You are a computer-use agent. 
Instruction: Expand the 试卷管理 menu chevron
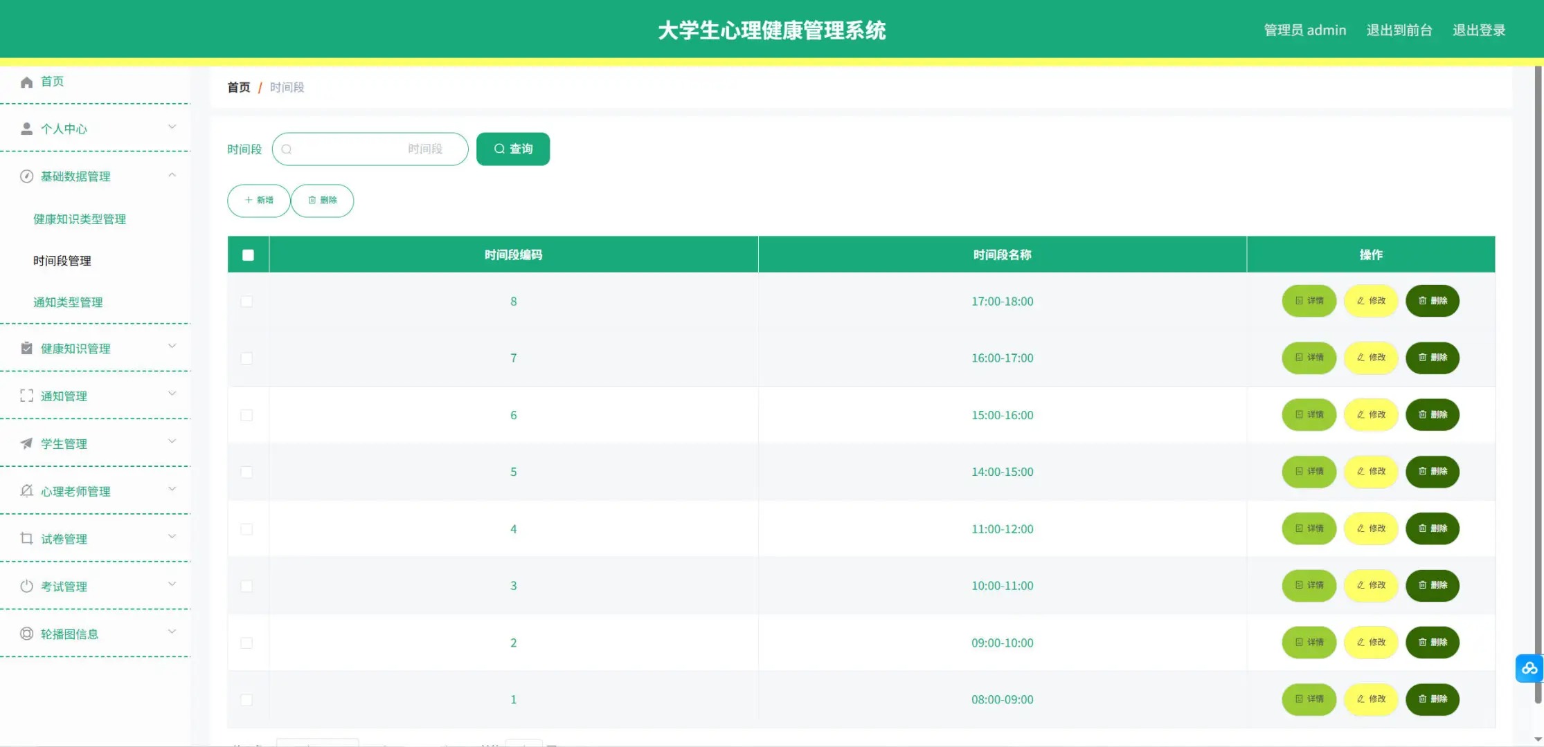(172, 537)
